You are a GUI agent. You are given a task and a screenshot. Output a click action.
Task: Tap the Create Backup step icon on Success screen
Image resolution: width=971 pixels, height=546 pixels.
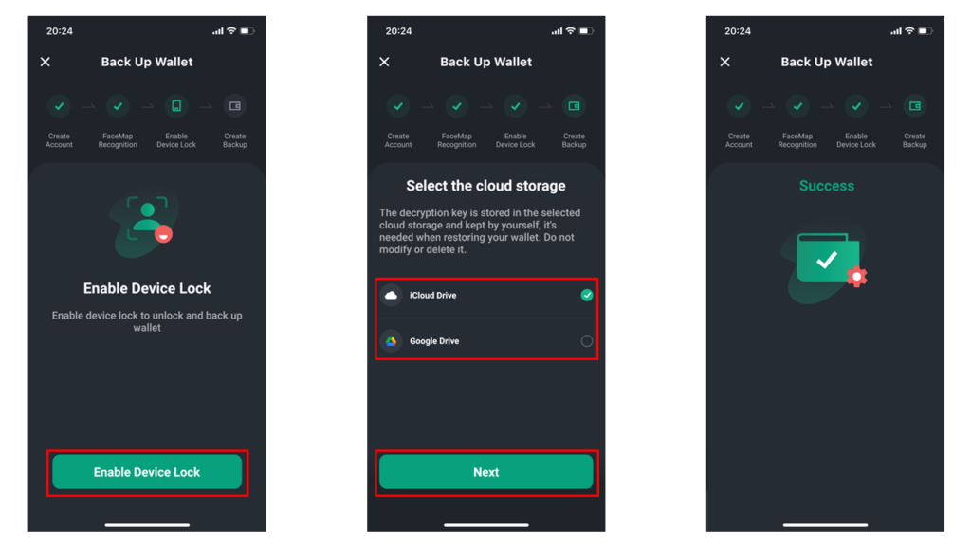pyautogui.click(x=915, y=106)
